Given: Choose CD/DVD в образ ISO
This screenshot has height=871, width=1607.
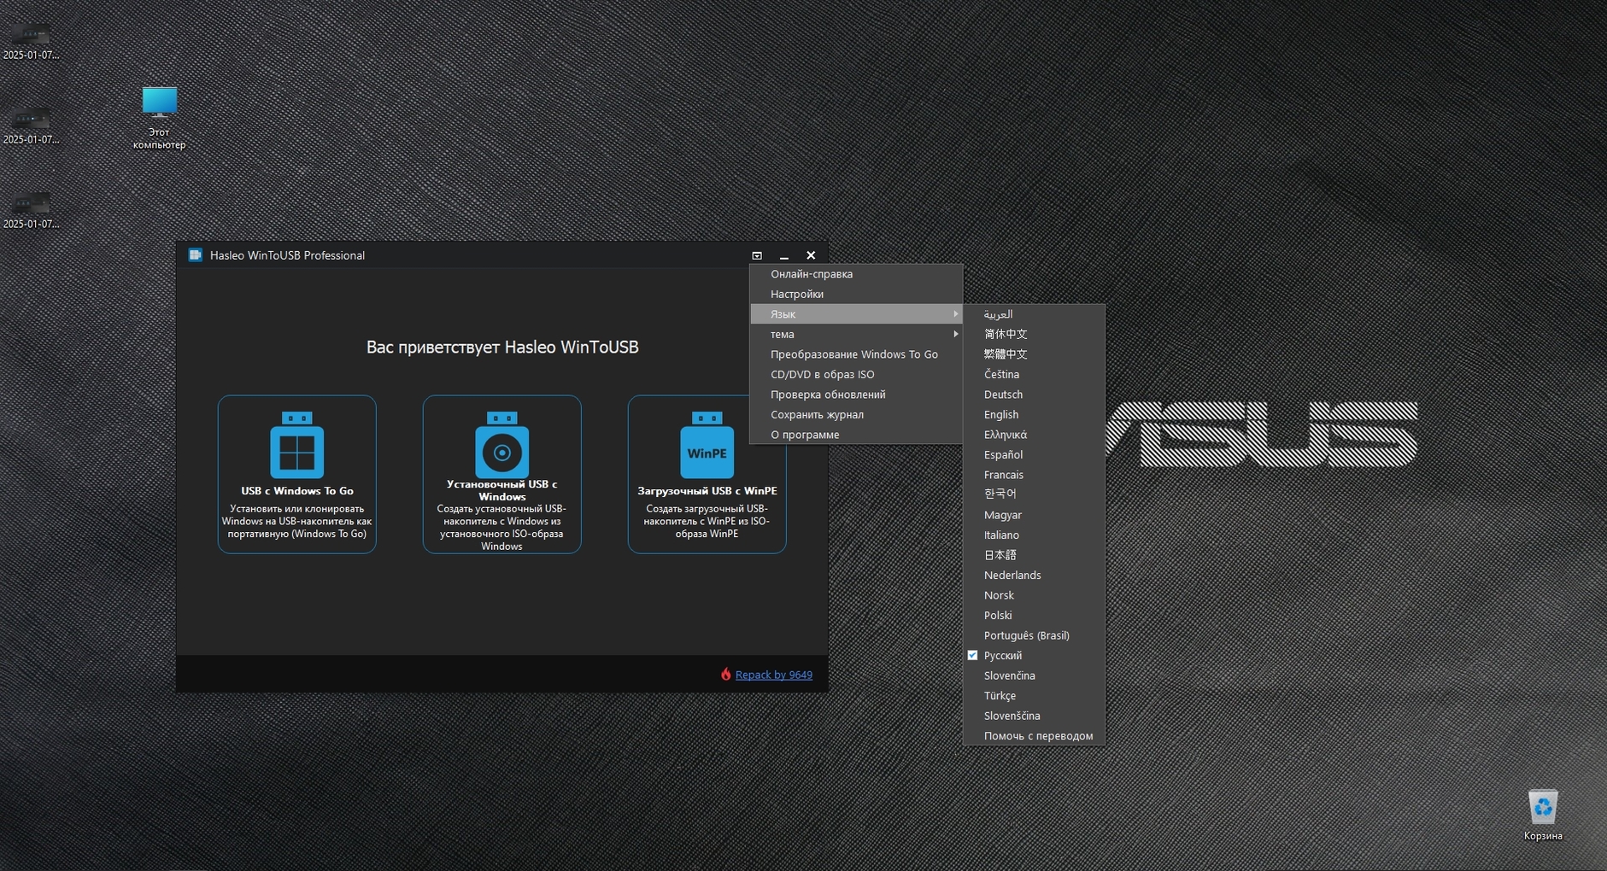Looking at the screenshot, I should tap(856, 374).
